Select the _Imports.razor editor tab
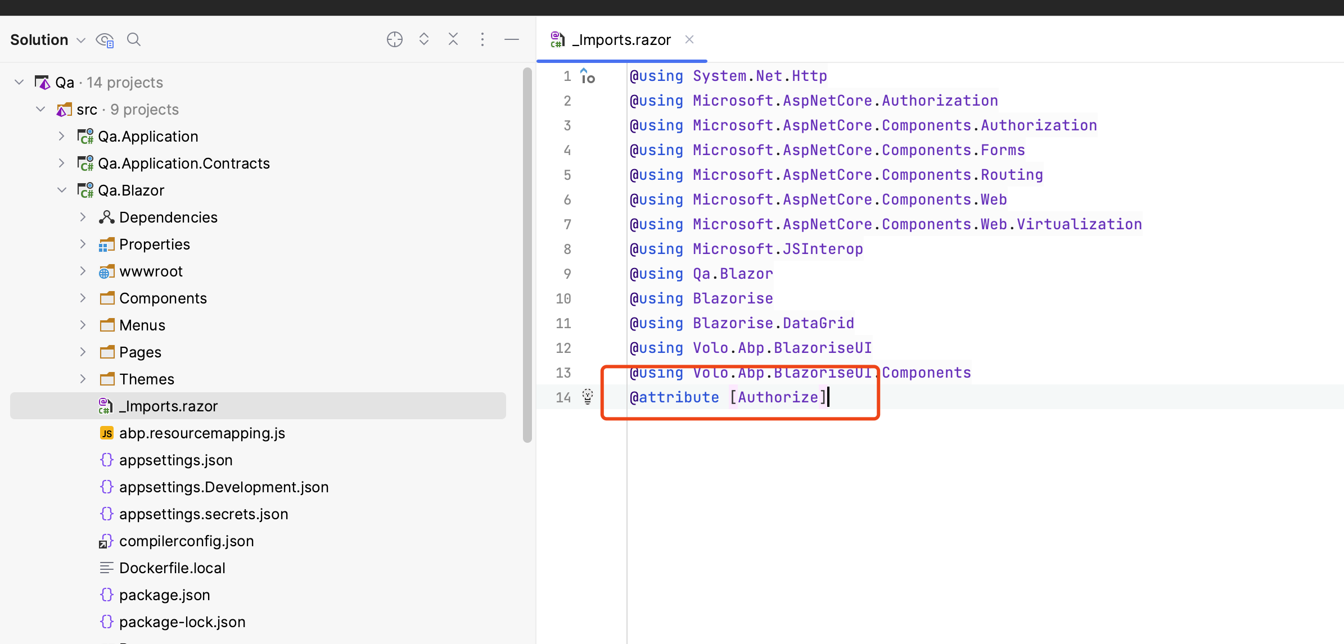This screenshot has height=644, width=1344. click(621, 40)
